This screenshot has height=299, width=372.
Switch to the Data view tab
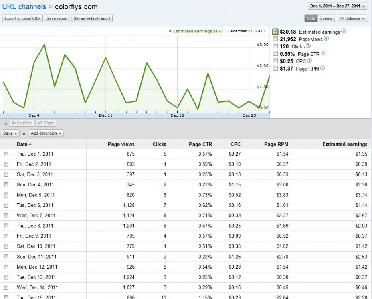point(311,18)
